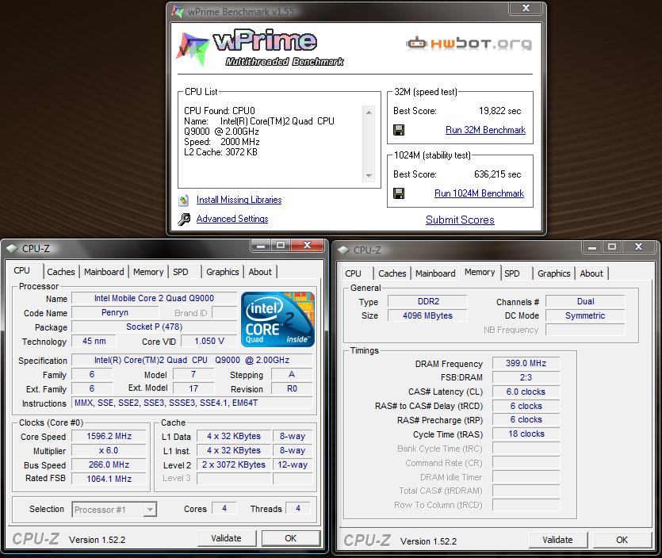Image resolution: width=662 pixels, height=558 pixels.
Task: Click the CAS# Latency value 6.0 clocks
Action: coord(526,392)
